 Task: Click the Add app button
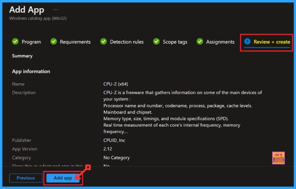coord(63,178)
